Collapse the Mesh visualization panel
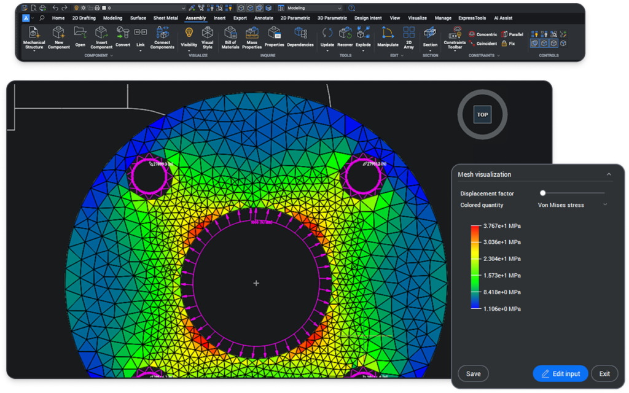Image resolution: width=629 pixels, height=393 pixels. (609, 174)
